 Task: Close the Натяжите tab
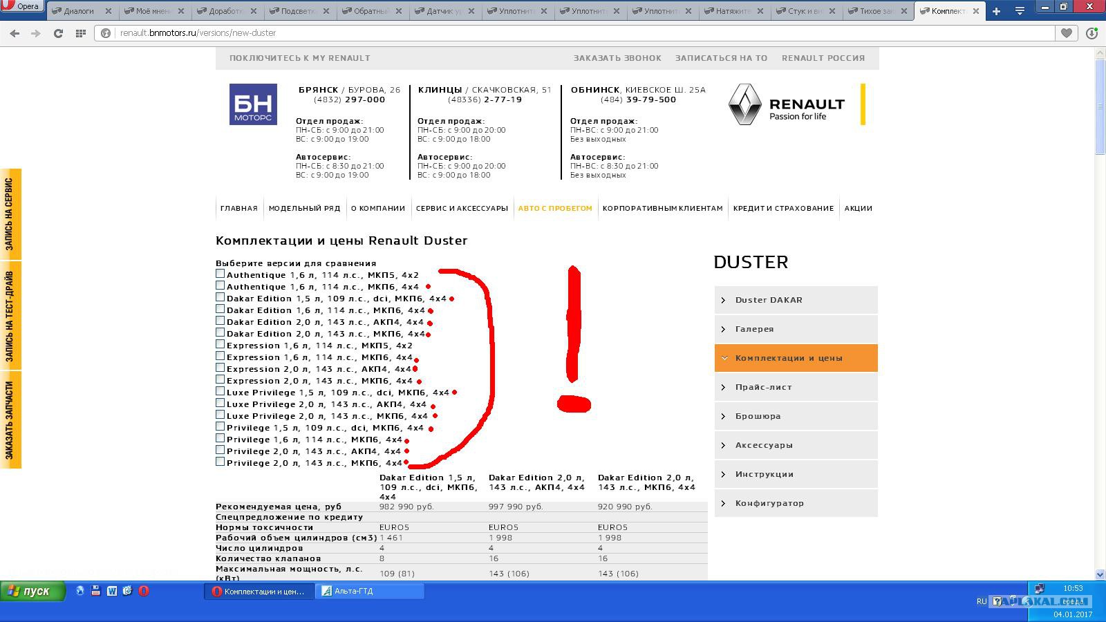[x=759, y=11]
